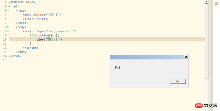Collapse the script fold marker on line 8
The height and width of the screenshot is (111, 220).
click(7, 31)
